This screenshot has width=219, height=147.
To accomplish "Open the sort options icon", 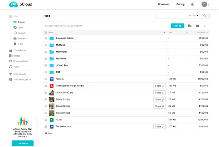I will click(x=206, y=26).
